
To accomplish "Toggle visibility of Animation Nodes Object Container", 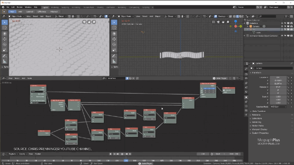I will coord(282,36).
